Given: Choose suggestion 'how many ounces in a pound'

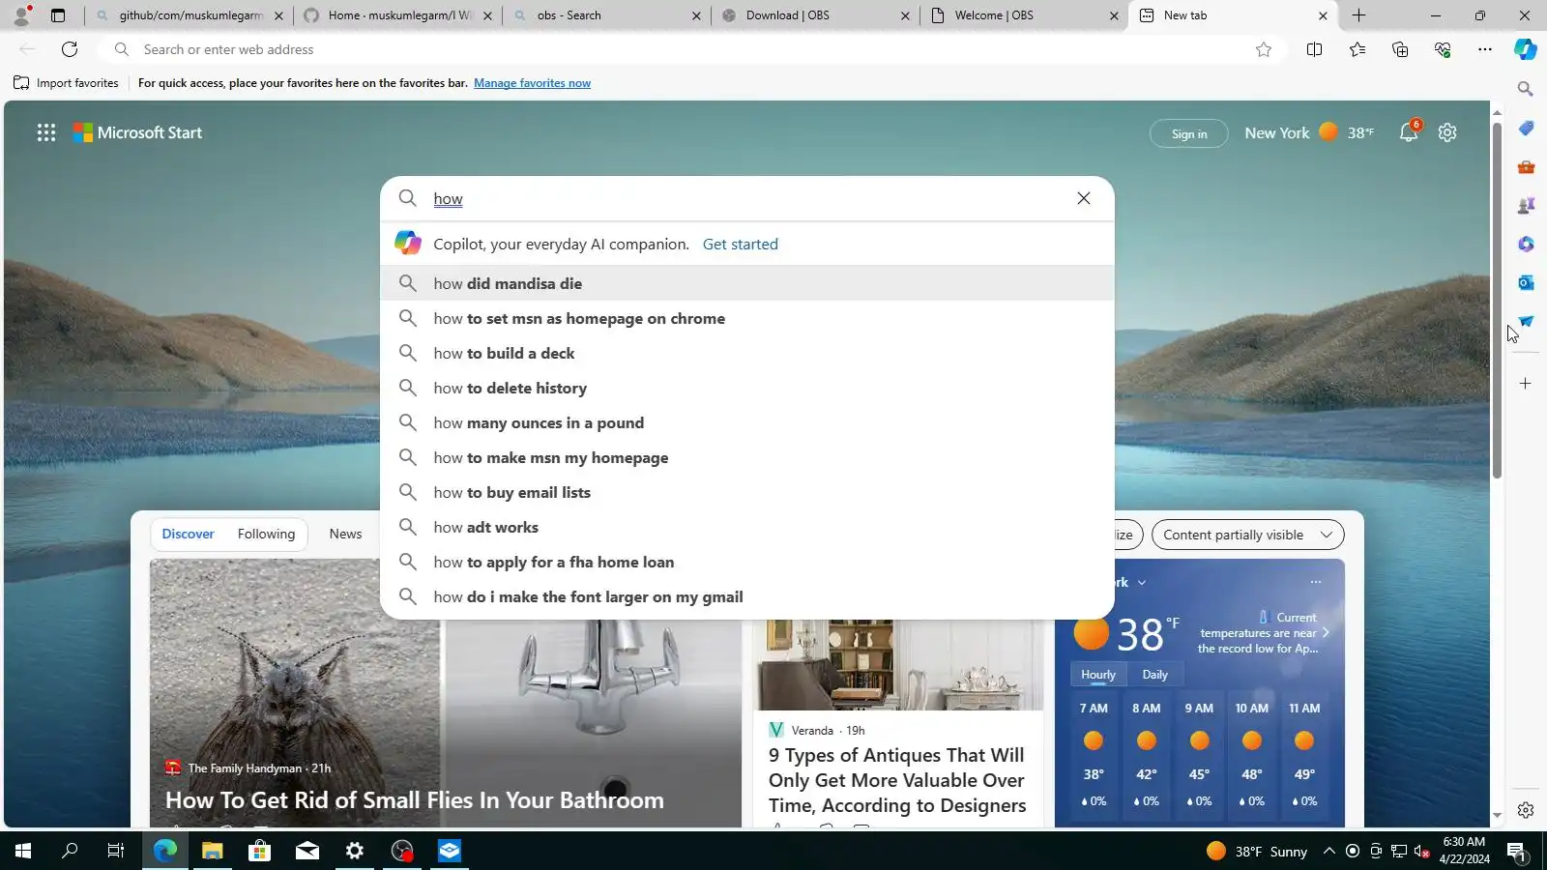Looking at the screenshot, I should tap(747, 422).
